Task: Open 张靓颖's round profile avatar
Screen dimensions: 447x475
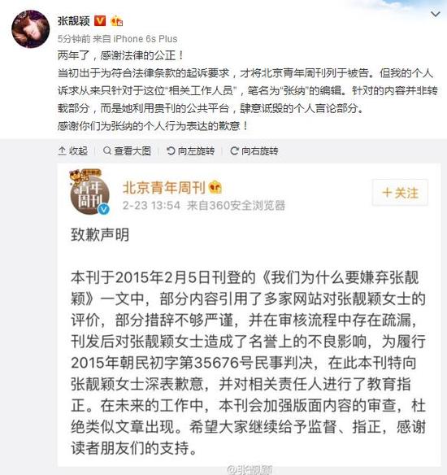Action: (30, 29)
